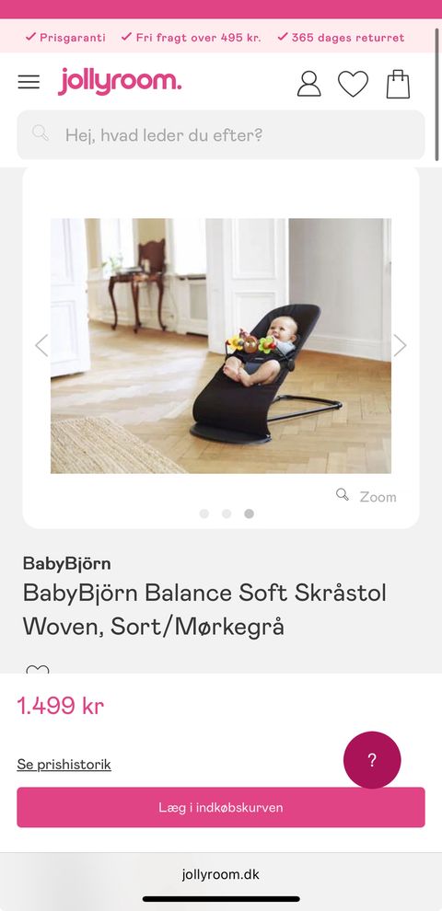The width and height of the screenshot is (442, 911).
Task: Select the third image carousel dot
Action: tap(249, 513)
